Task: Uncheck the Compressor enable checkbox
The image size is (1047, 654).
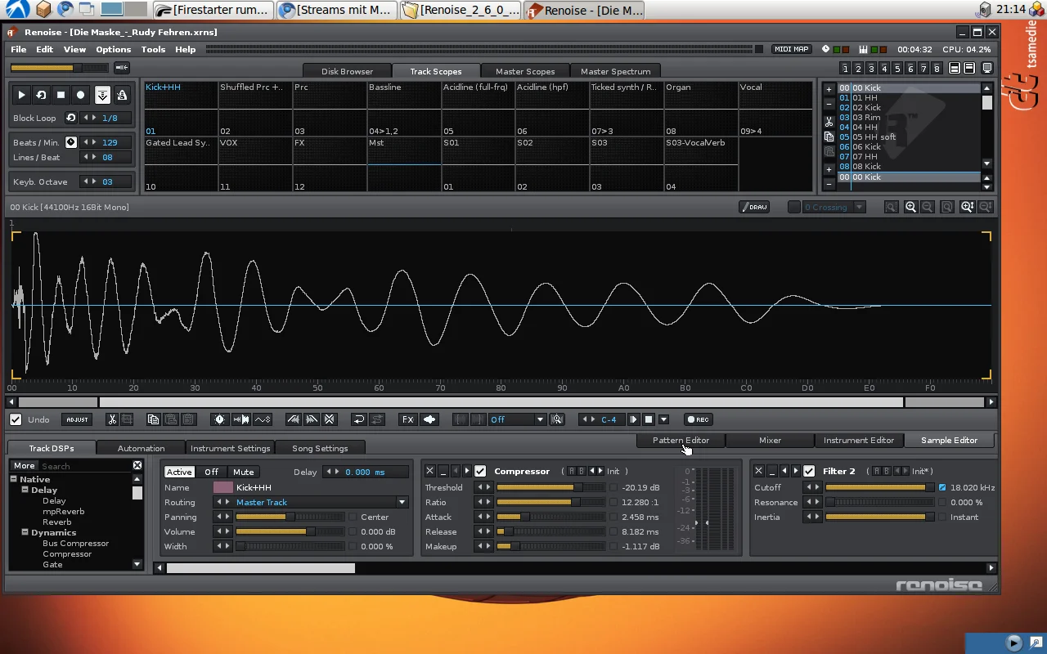Action: [480, 471]
